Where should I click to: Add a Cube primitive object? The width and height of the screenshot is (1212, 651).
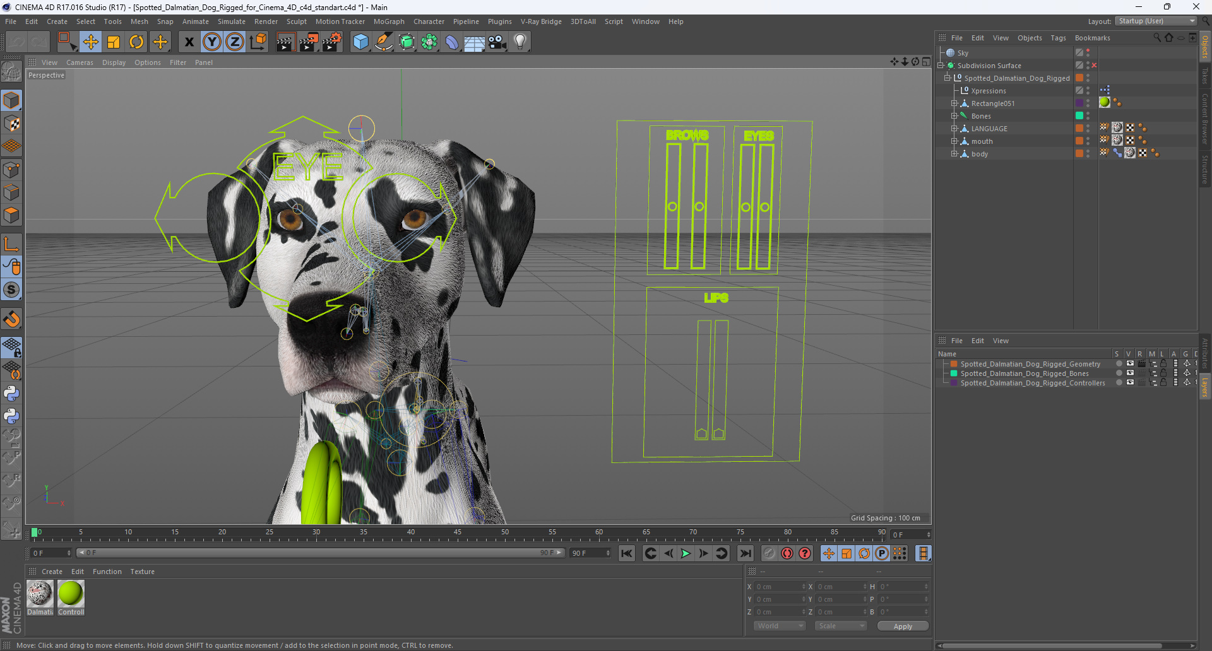click(x=361, y=42)
